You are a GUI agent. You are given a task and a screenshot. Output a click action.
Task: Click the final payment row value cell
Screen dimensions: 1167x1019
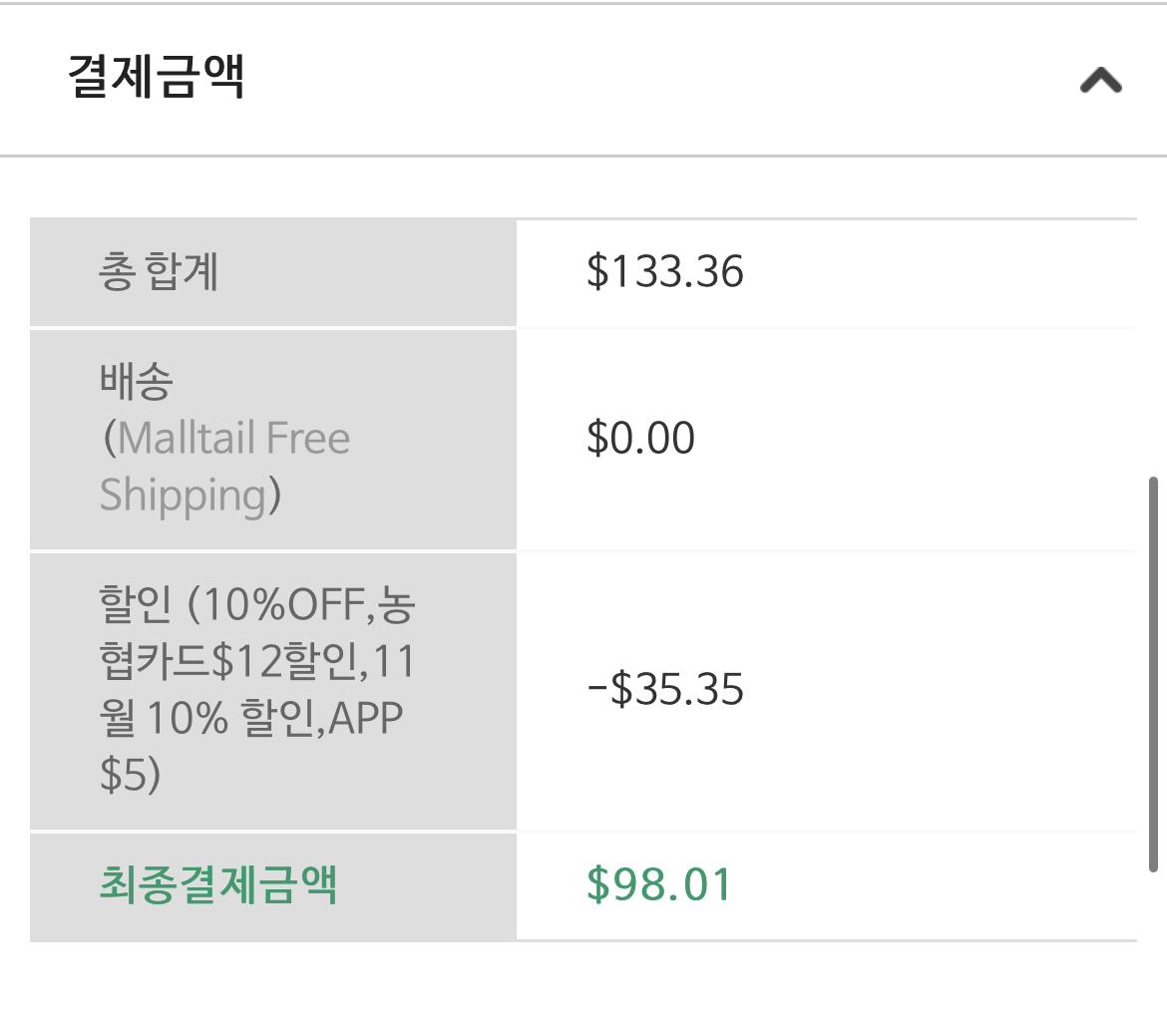[x=827, y=886]
